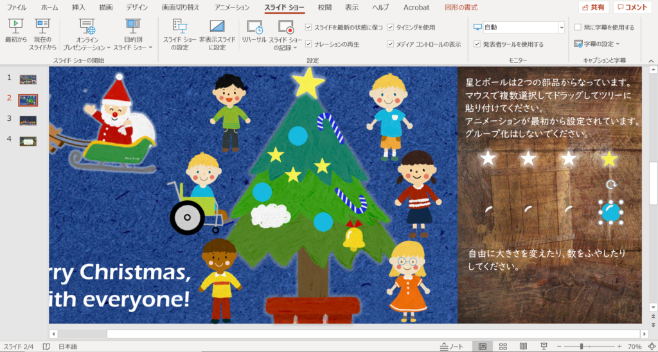The height and width of the screenshot is (352, 658).
Task: Switch to the デザイン tab
Action: click(x=138, y=7)
